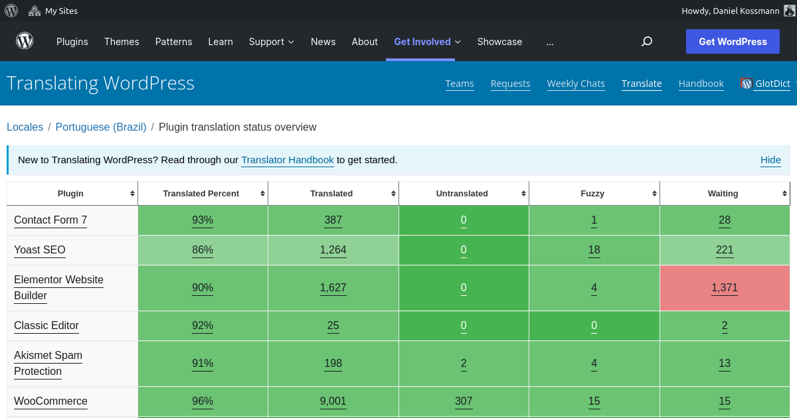
Task: Click Yoast SEO's 1,264 translated strings
Action: (333, 250)
